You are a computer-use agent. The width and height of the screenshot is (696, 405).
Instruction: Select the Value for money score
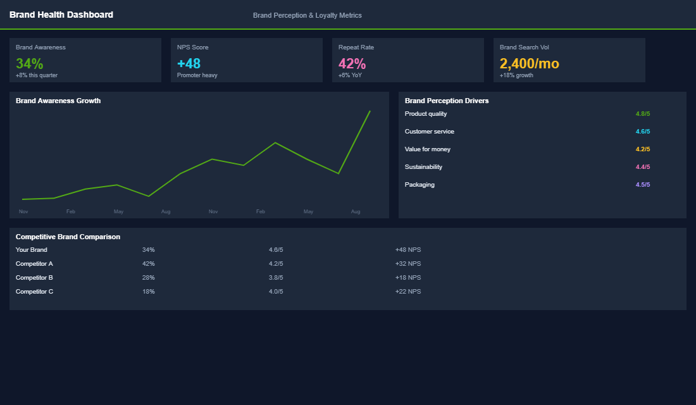click(x=642, y=149)
